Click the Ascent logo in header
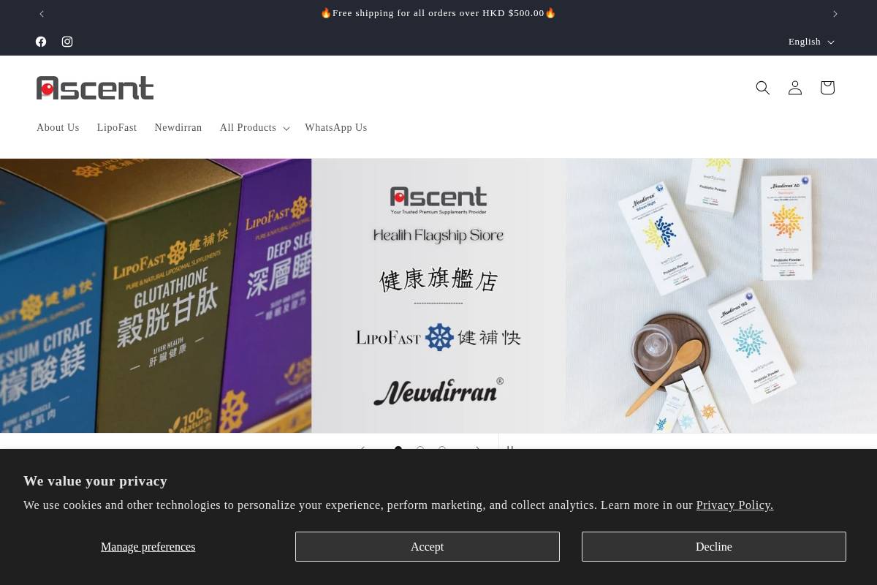Screen dimensions: 877x585 pos(95,88)
